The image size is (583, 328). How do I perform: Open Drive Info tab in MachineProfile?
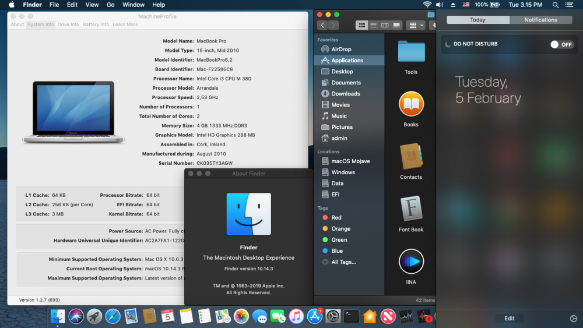click(68, 24)
